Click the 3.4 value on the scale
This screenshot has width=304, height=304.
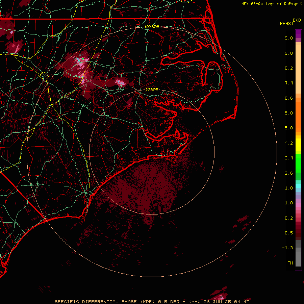[289, 158]
